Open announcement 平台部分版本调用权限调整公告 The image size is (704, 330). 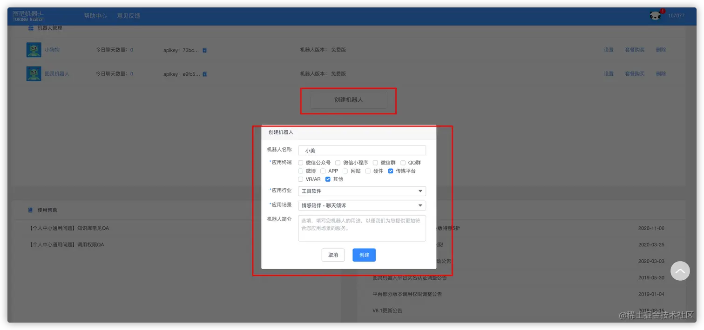(407, 294)
